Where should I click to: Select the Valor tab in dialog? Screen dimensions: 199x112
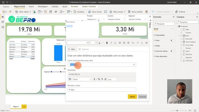pos(72,49)
